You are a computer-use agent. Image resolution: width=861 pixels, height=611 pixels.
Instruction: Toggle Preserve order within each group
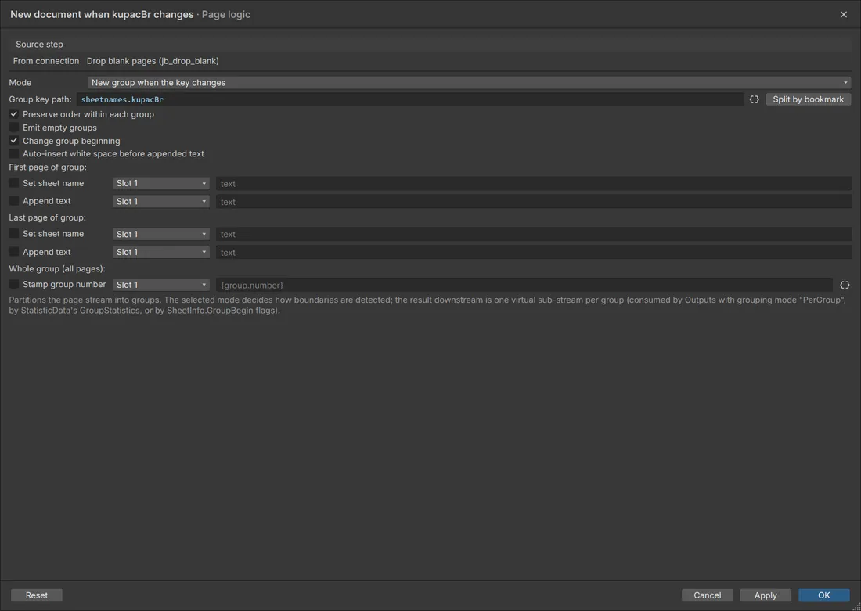pyautogui.click(x=14, y=114)
